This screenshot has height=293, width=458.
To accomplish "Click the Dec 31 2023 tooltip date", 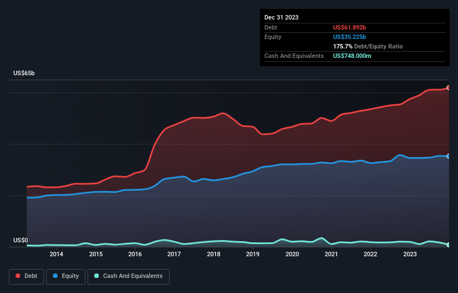I will click(x=281, y=17).
